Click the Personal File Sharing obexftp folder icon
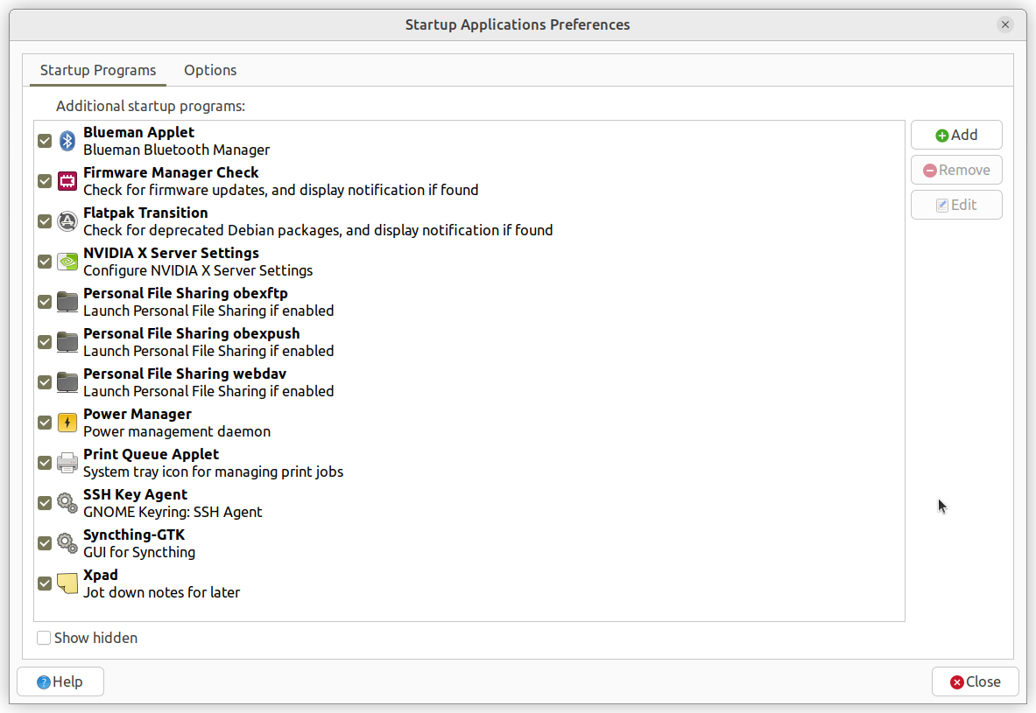 tap(67, 302)
